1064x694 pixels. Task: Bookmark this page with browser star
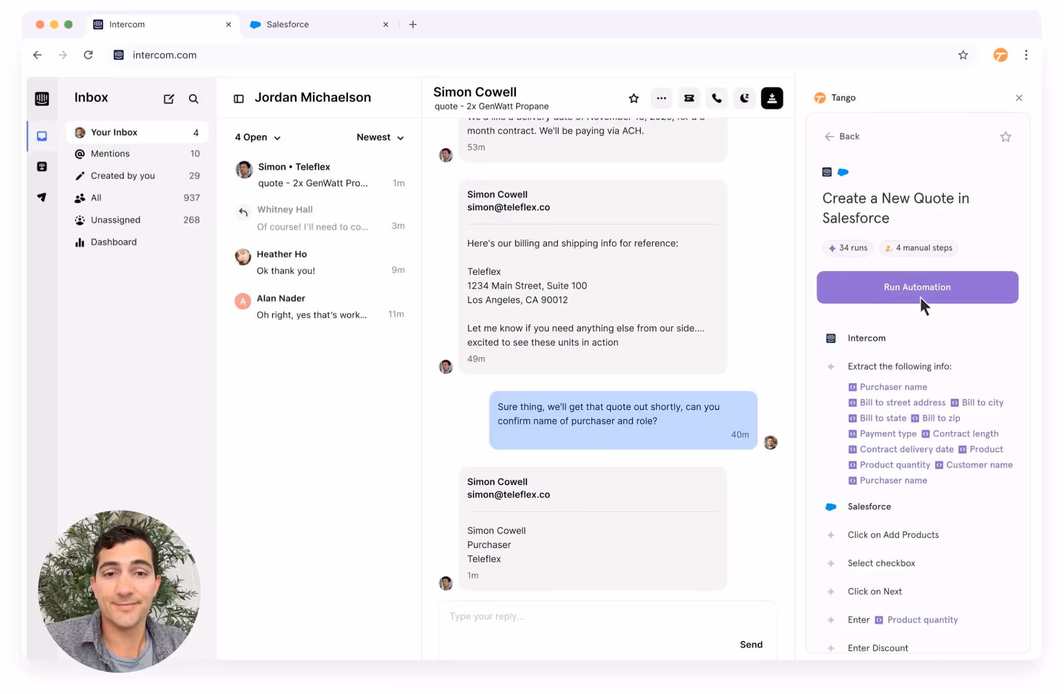tap(963, 55)
